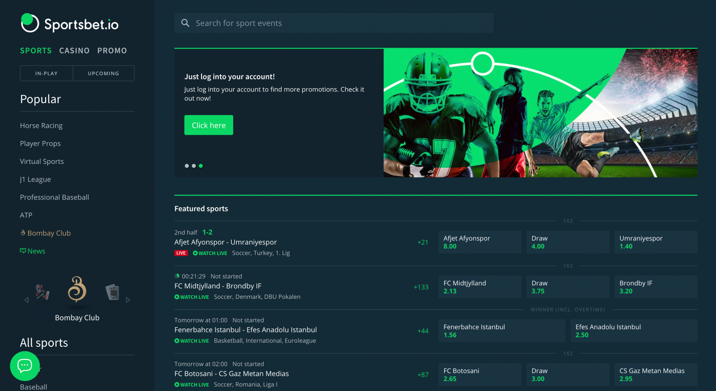Open Horse Racing in Popular
Image resolution: width=716 pixels, height=391 pixels.
point(41,125)
